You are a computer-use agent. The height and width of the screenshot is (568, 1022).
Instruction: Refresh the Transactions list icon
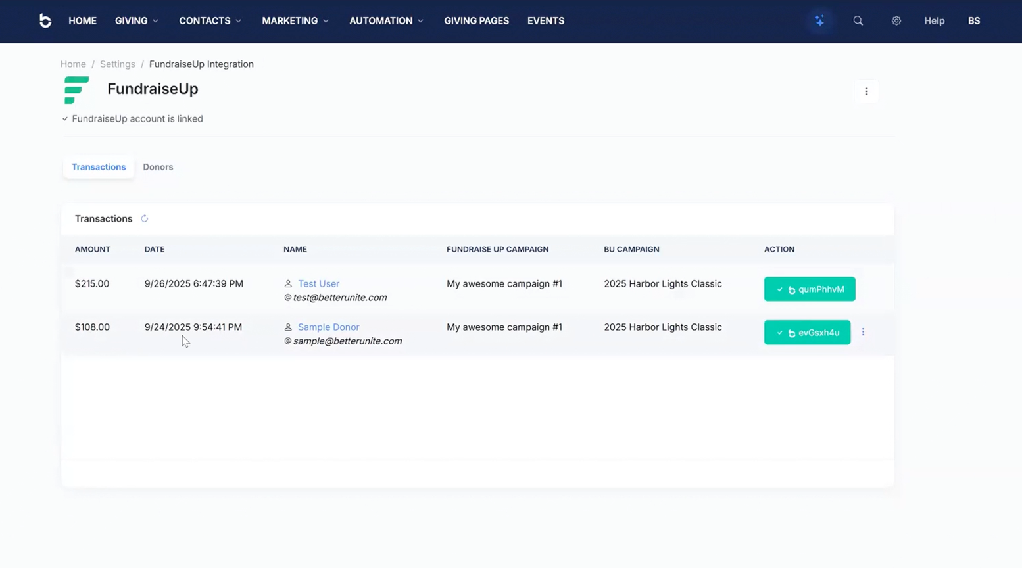(x=145, y=218)
